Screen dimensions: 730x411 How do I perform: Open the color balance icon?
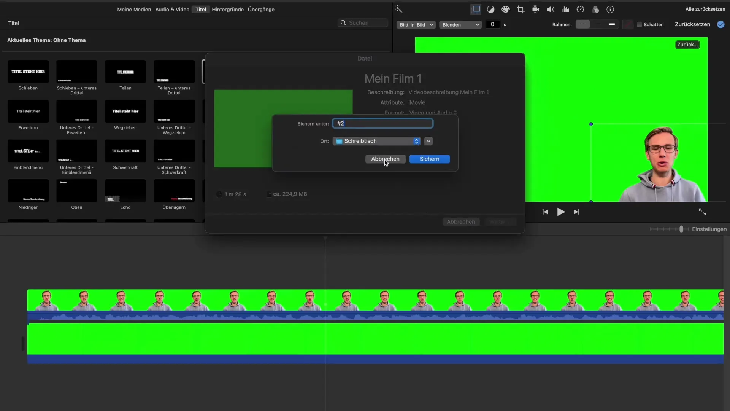coord(490,10)
